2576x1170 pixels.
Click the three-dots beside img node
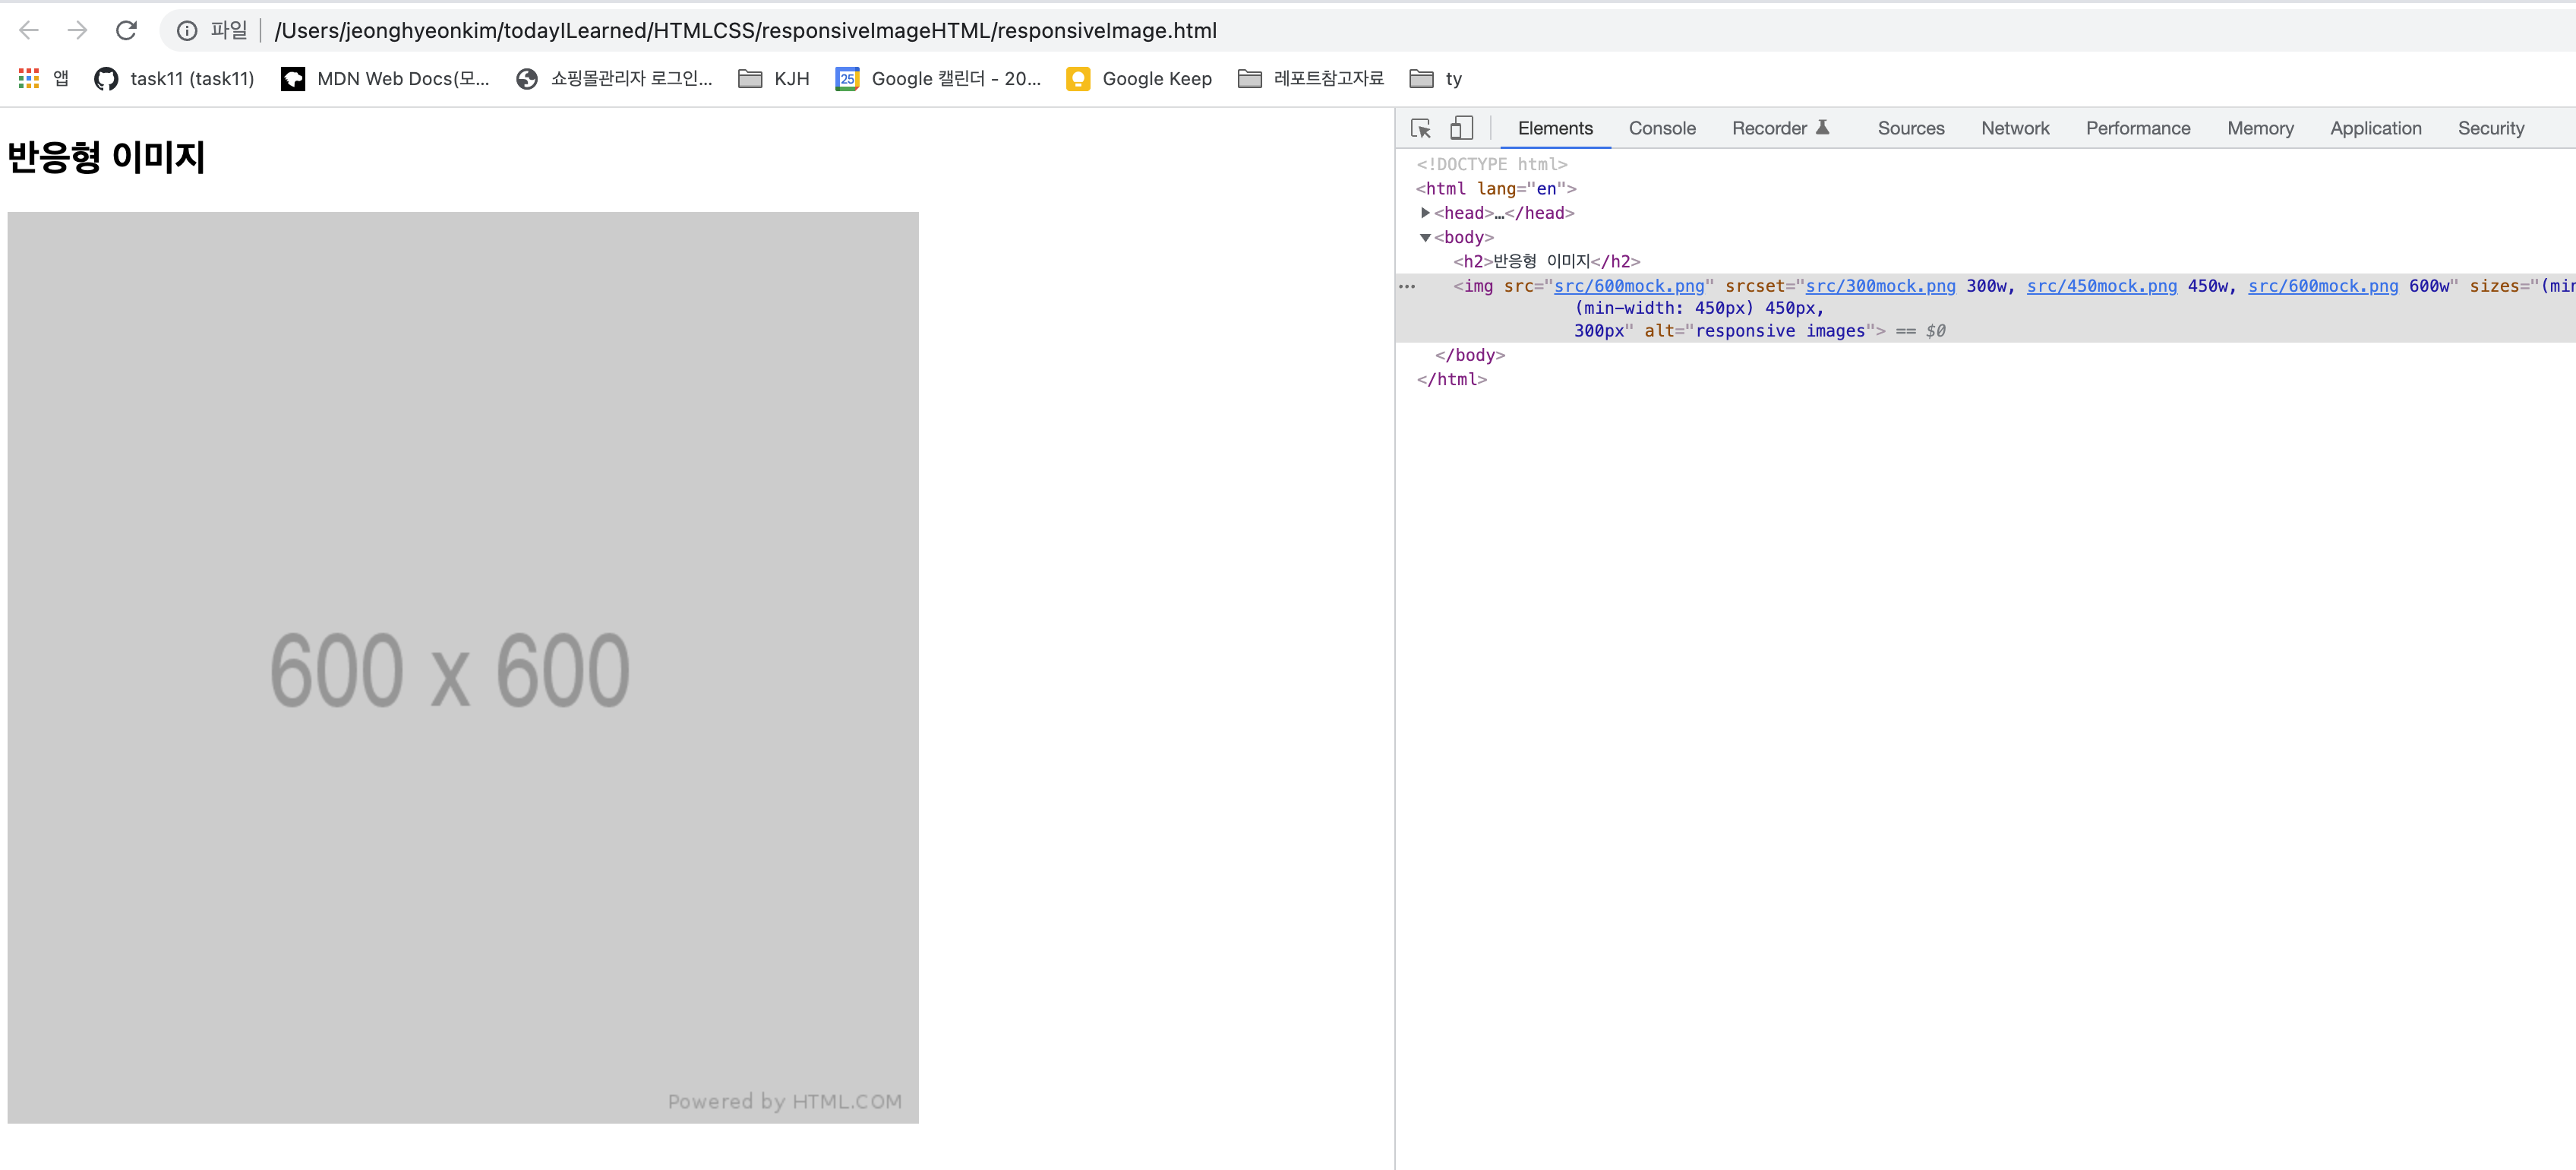(x=1407, y=286)
